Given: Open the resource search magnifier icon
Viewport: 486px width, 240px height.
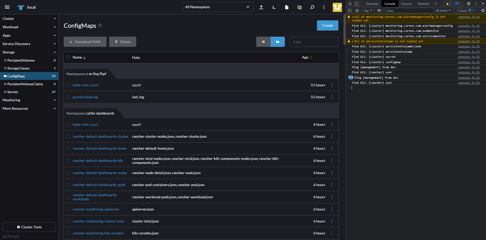Looking at the screenshot, I should click(x=312, y=7).
